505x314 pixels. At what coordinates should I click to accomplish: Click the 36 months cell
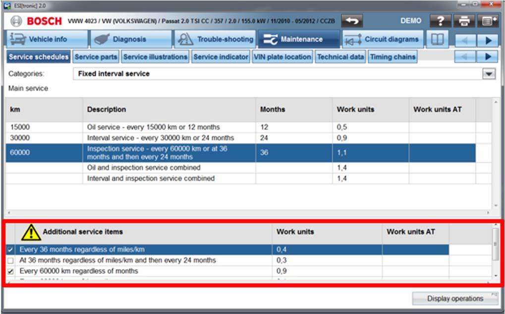pos(294,153)
